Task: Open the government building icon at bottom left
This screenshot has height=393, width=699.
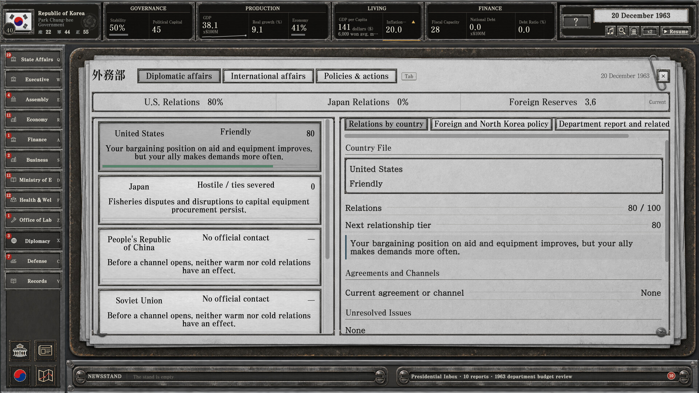Action: pyautogui.click(x=20, y=351)
